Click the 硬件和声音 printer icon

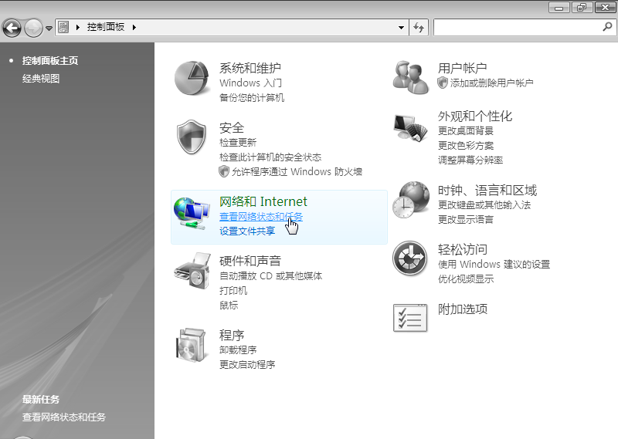click(x=192, y=272)
